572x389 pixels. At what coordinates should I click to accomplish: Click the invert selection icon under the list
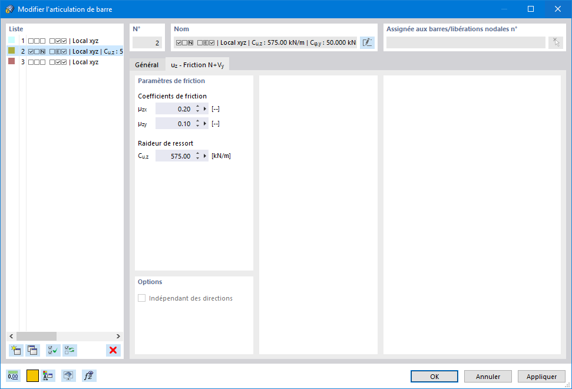click(x=70, y=350)
